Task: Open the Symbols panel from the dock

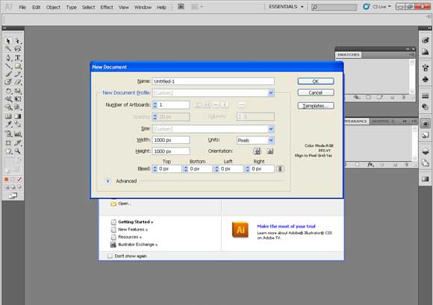Action: pos(426,80)
